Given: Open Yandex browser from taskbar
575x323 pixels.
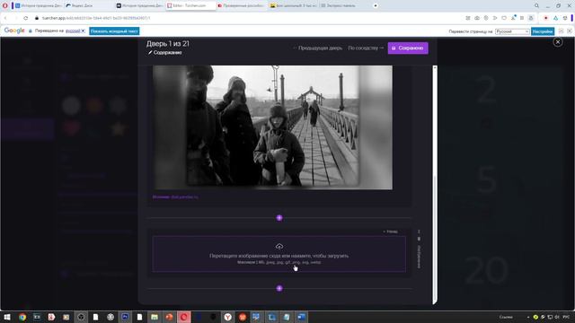Looking at the screenshot, I should (x=227, y=317).
